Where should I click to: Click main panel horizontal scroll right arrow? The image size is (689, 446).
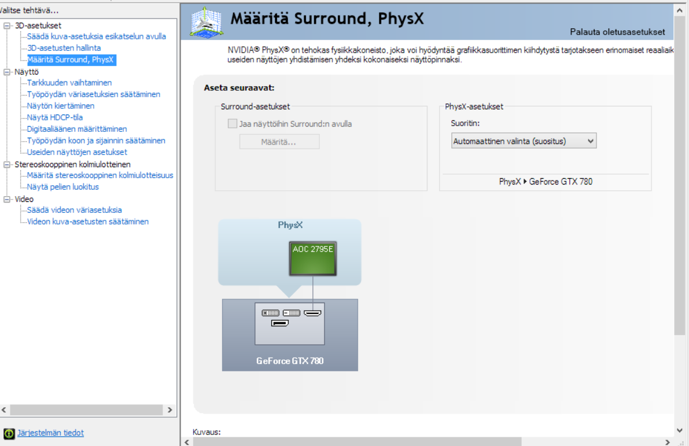pyautogui.click(x=667, y=441)
